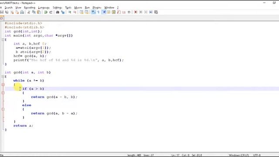The width and height of the screenshot is (279, 157).
Task: Open the Function List panel icon
Action: tap(119, 12)
